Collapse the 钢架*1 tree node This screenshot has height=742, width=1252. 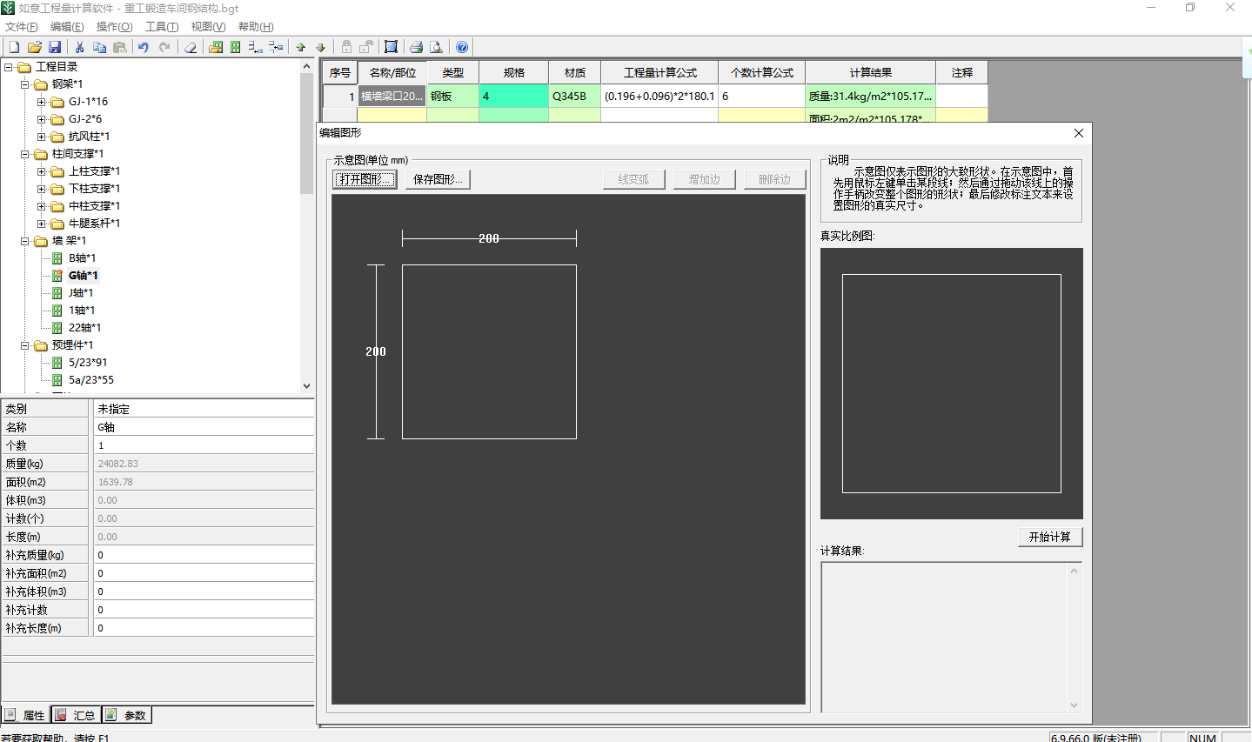point(25,84)
